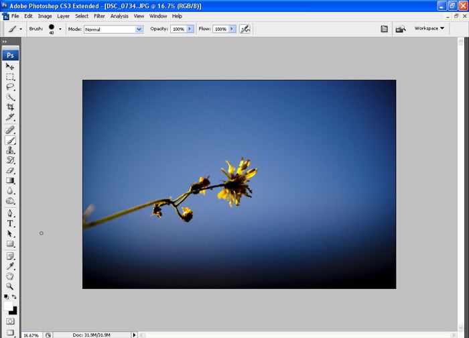Select the Eraser tool
This screenshot has height=338, width=469.
(x=10, y=170)
